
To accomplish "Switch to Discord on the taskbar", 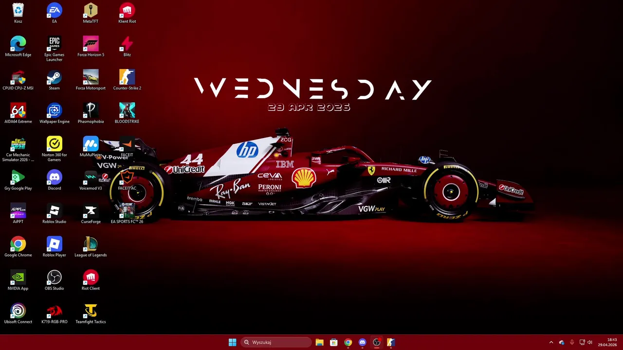I will click(362, 342).
